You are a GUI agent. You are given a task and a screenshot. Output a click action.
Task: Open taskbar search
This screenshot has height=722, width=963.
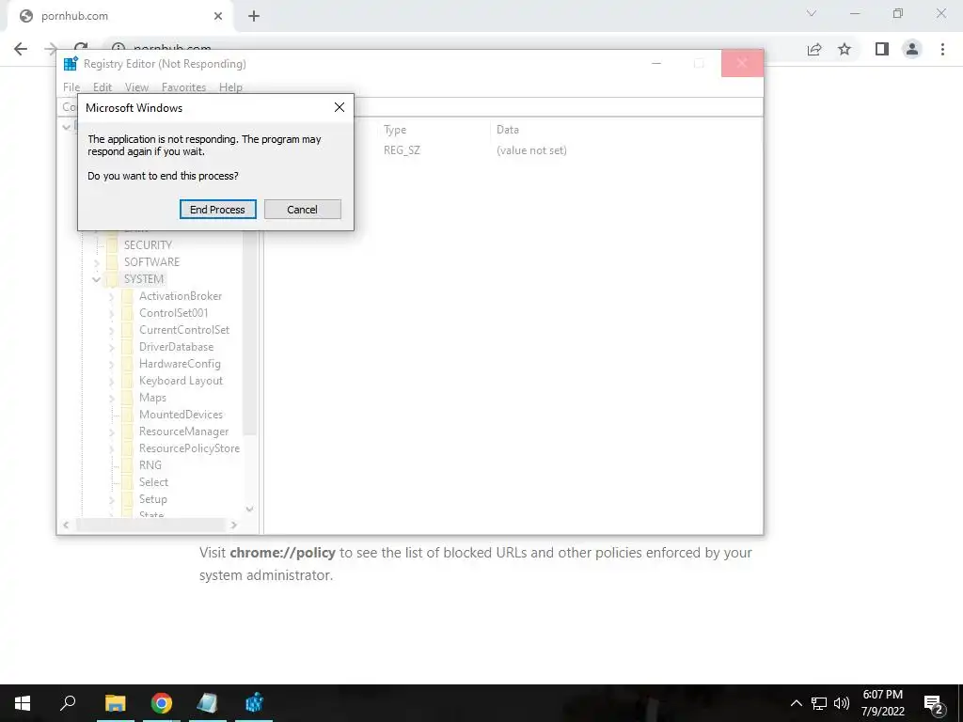(x=68, y=702)
